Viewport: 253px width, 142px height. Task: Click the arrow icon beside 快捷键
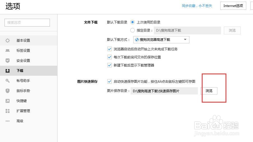8,101
